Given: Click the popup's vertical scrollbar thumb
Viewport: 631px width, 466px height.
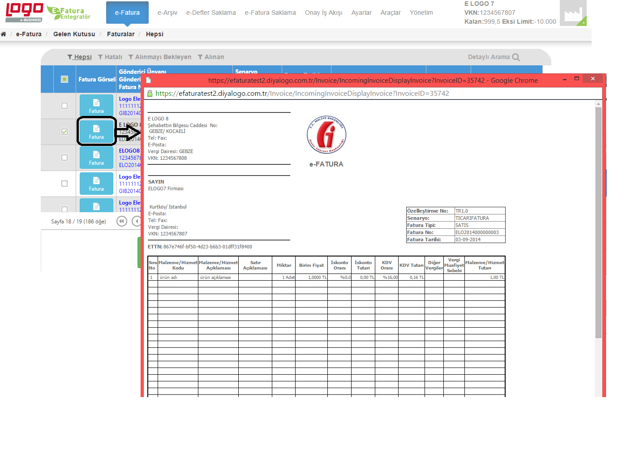Looking at the screenshot, I should (598, 223).
